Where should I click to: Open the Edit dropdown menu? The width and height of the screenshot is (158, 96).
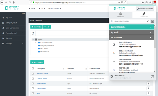42,8
